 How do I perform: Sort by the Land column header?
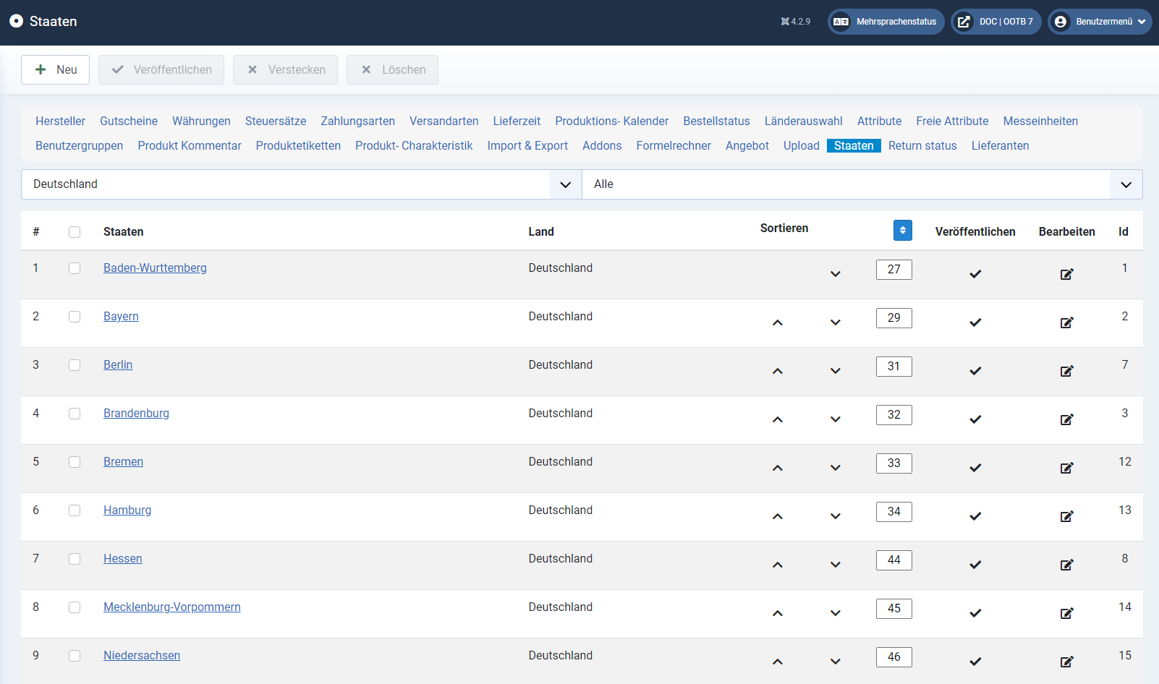(541, 231)
